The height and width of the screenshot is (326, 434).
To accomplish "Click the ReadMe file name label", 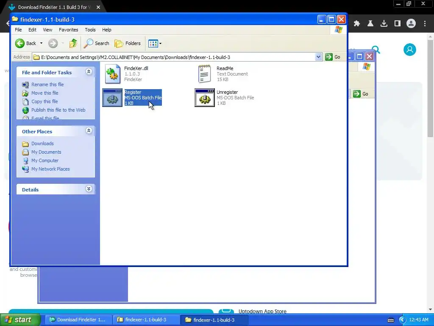I will (x=225, y=68).
